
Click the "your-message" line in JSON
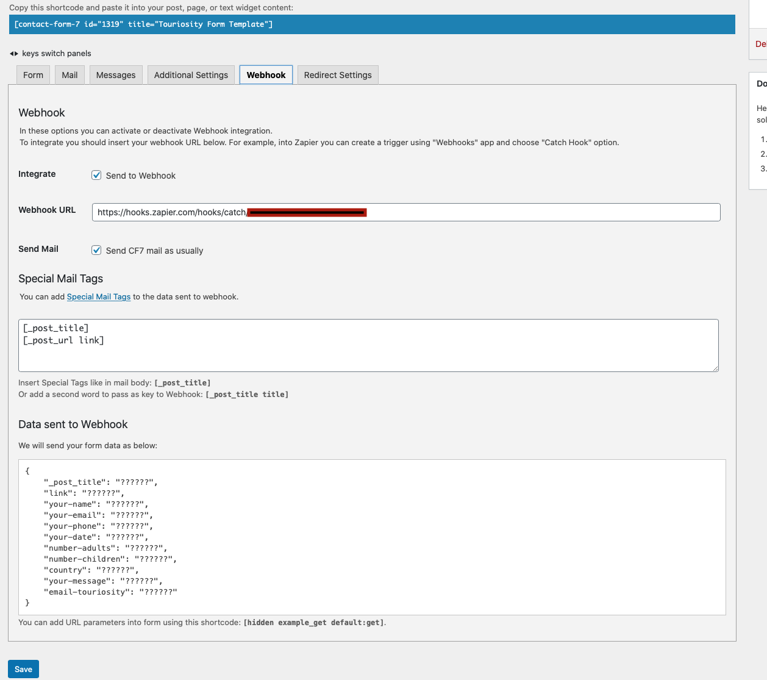[103, 581]
